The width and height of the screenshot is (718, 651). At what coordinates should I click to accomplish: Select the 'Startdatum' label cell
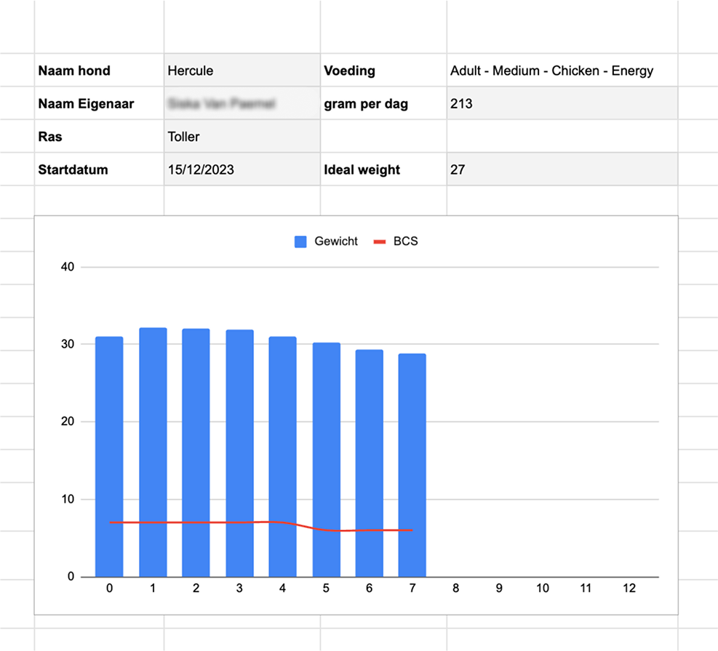pos(100,169)
